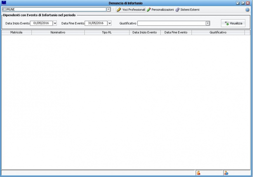Sort by Giustificativo column header
Image resolution: width=253 pixels, height=177 pixels.
[x=218, y=32]
